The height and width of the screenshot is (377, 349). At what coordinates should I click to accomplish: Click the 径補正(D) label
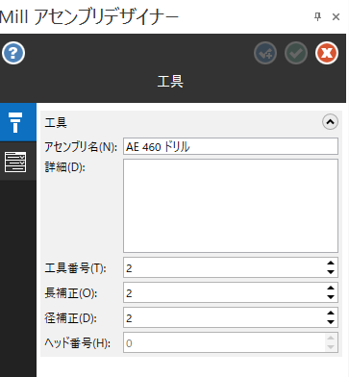[x=70, y=318]
